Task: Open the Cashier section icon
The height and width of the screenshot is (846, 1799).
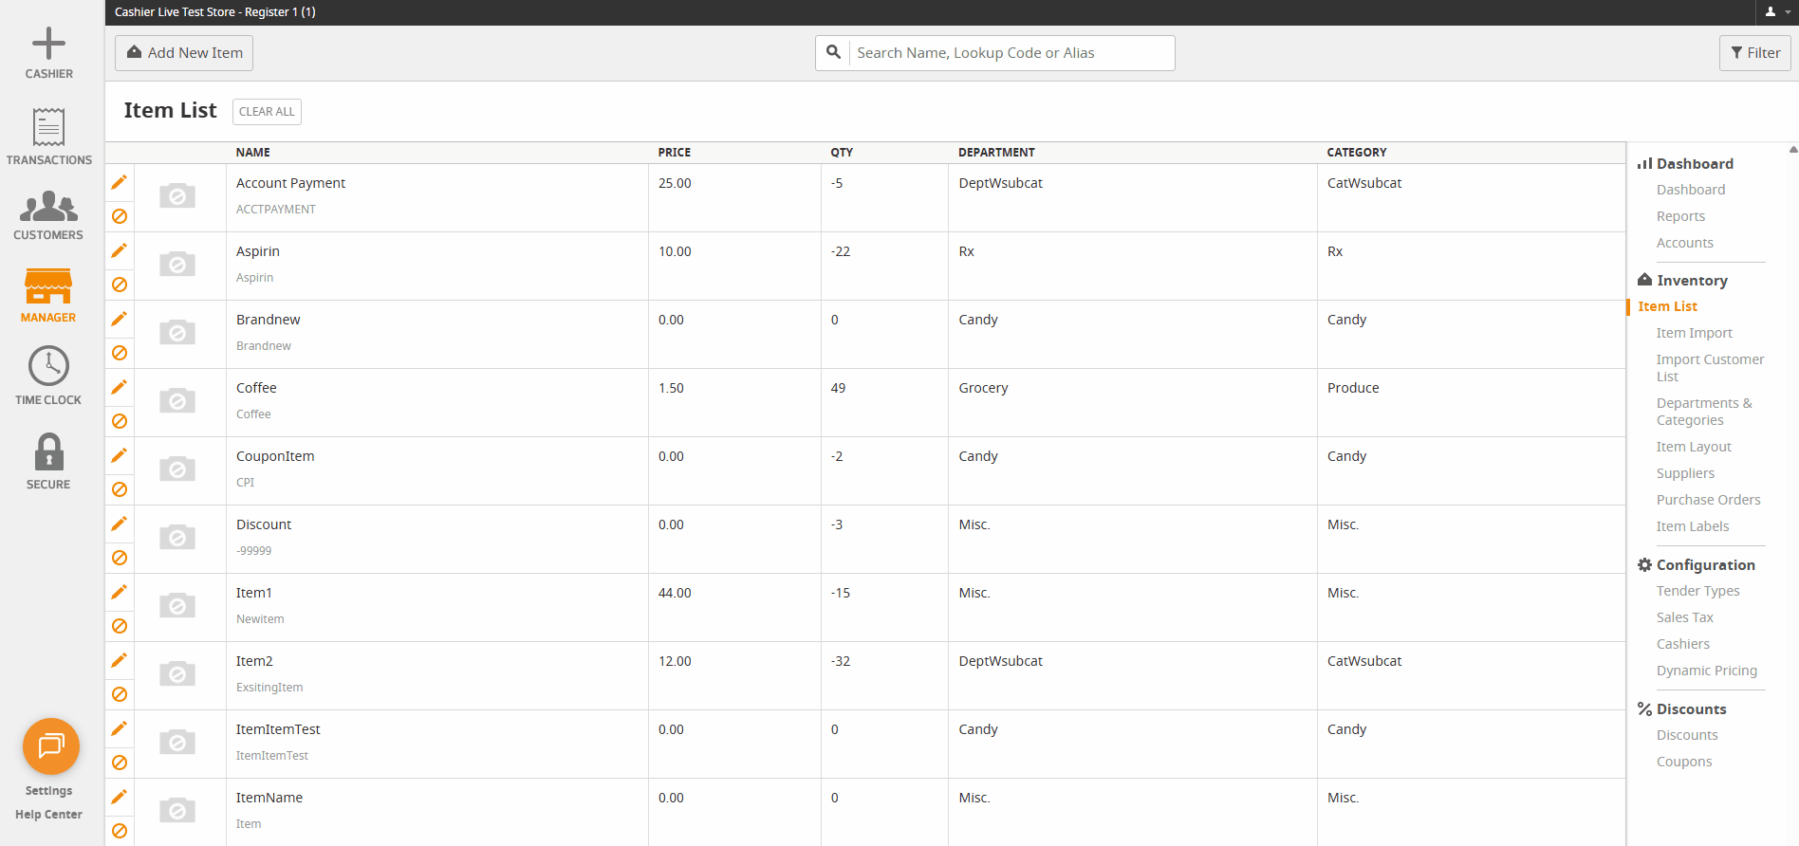Action: coord(48,45)
